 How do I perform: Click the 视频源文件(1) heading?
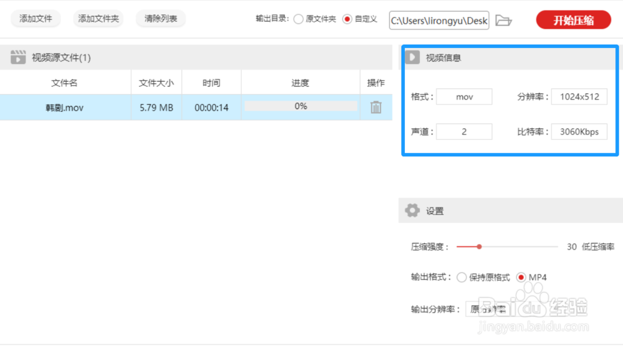(61, 58)
